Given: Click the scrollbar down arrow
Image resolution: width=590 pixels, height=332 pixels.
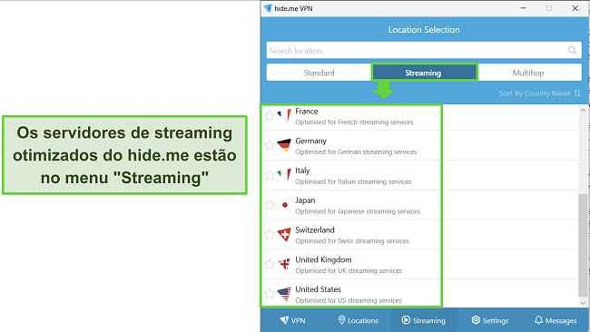Looking at the screenshot, I should (x=584, y=302).
